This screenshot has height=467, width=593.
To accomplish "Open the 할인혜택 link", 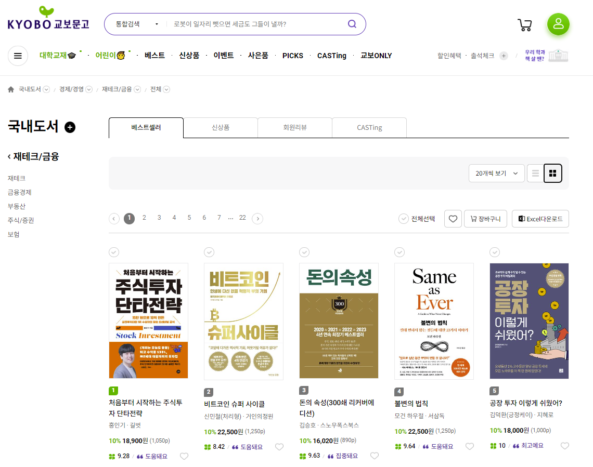I will 449,56.
